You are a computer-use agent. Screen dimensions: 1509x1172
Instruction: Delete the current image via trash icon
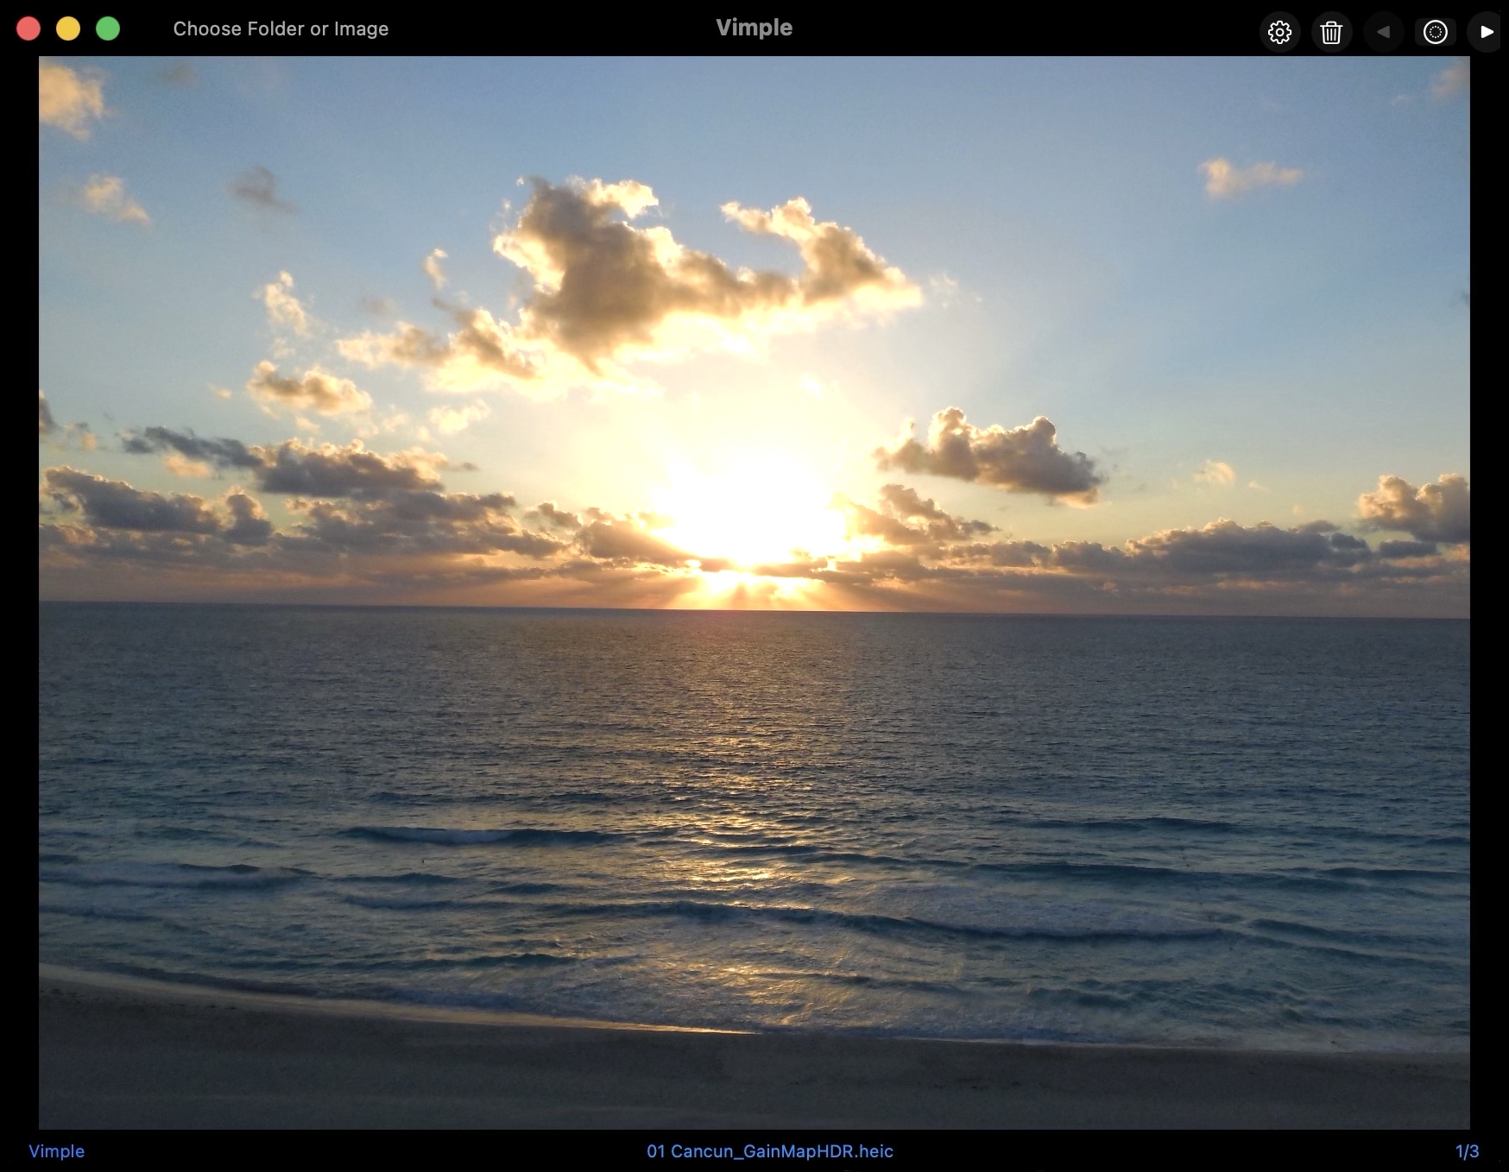(1332, 31)
